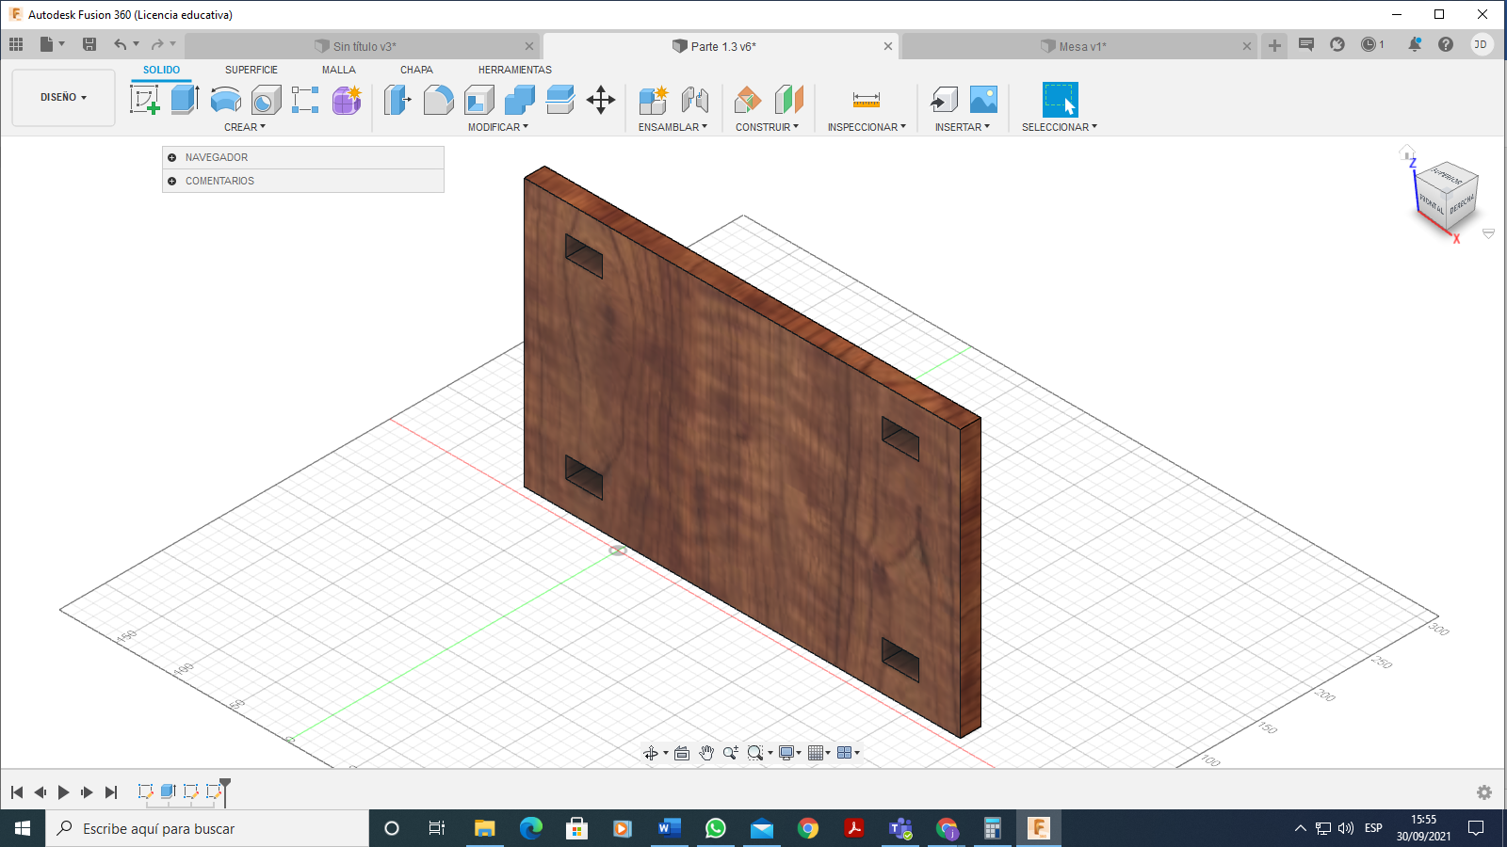This screenshot has width=1507, height=847.
Task: Undo the last action
Action: coord(120,44)
